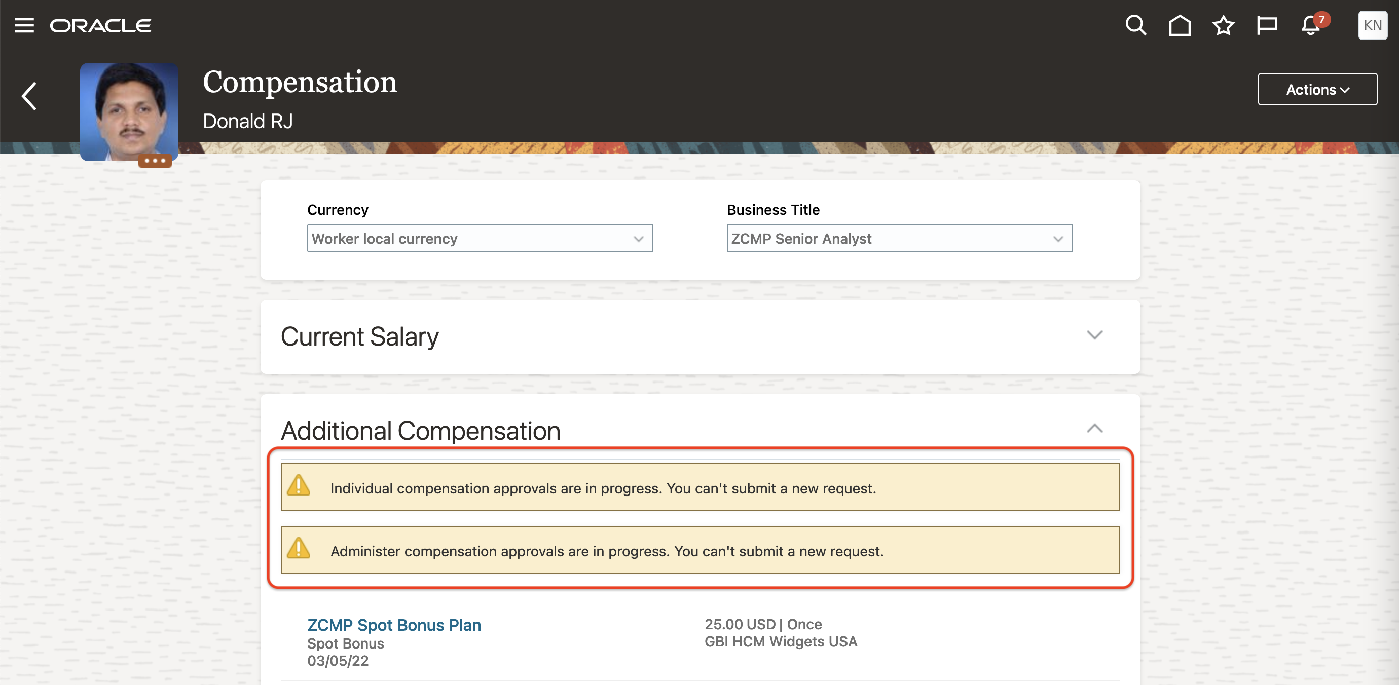Open ZCMP Spot Bonus Plan link
Viewport: 1399px width, 685px height.
pos(394,625)
